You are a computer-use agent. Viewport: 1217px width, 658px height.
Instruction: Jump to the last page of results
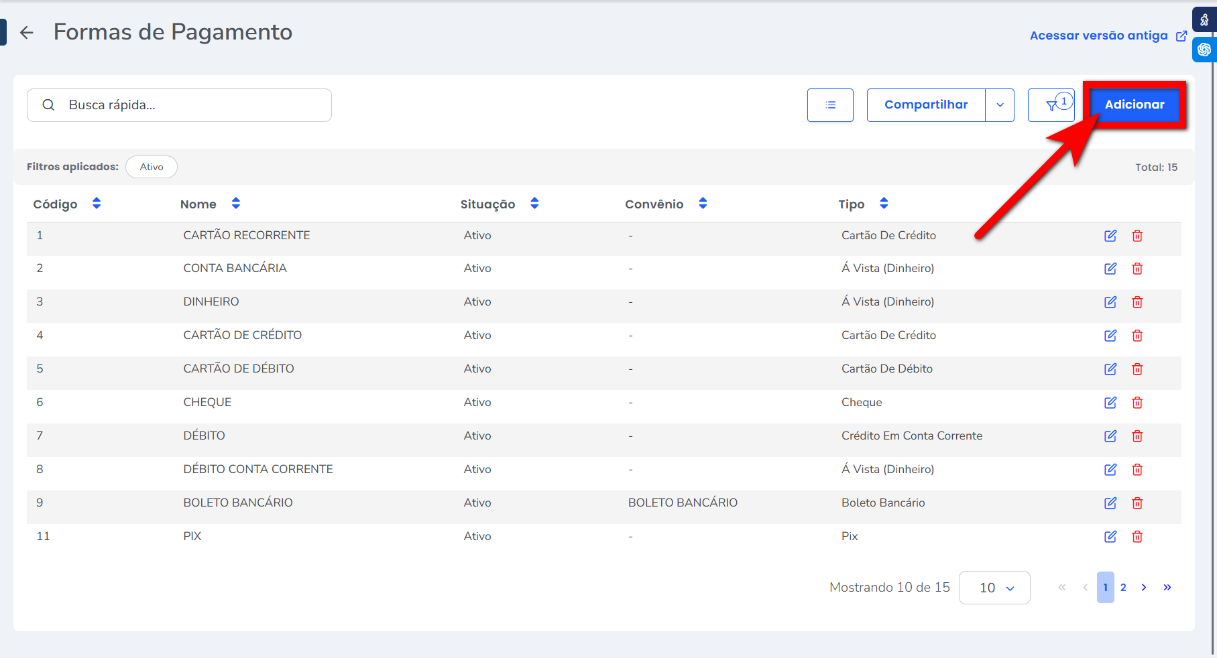[1167, 588]
